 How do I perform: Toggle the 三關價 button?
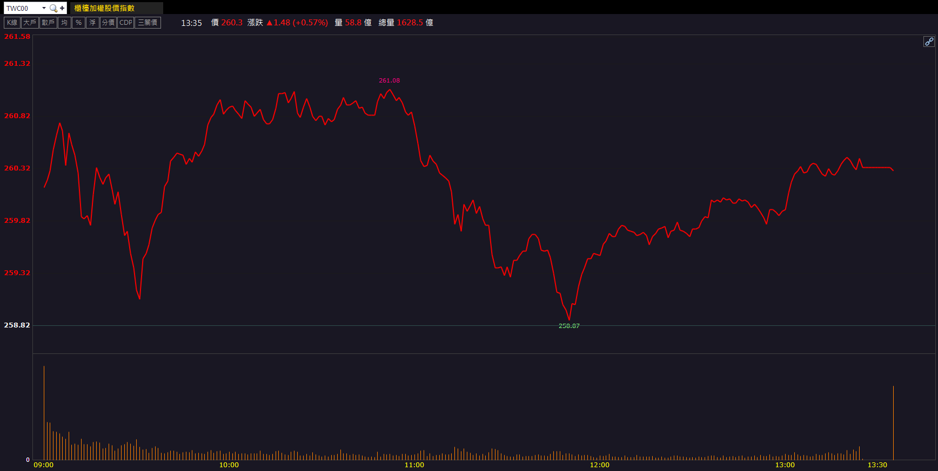[x=148, y=23]
